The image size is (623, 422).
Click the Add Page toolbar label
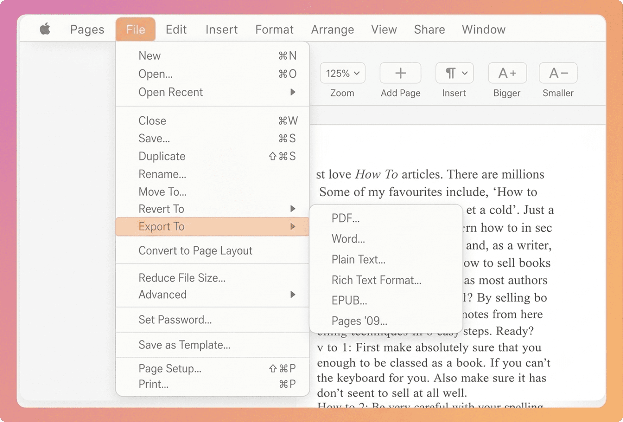pos(401,93)
